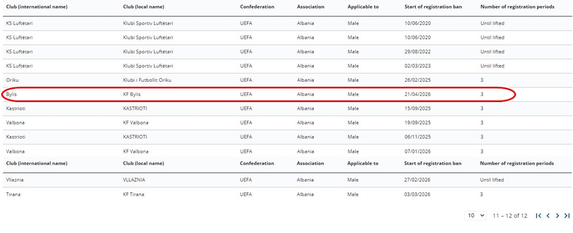Click the 11 – 12 of 12 page indicator

pos(510,216)
